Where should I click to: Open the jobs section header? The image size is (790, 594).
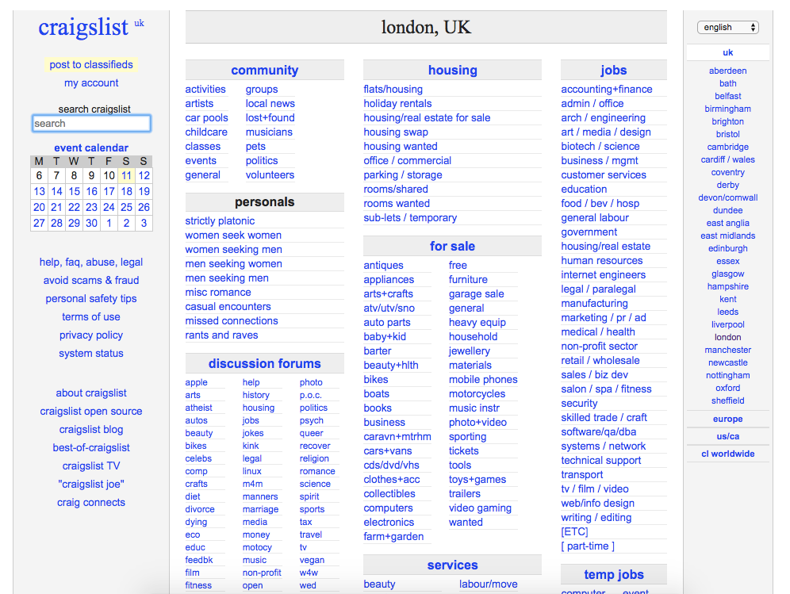click(614, 70)
